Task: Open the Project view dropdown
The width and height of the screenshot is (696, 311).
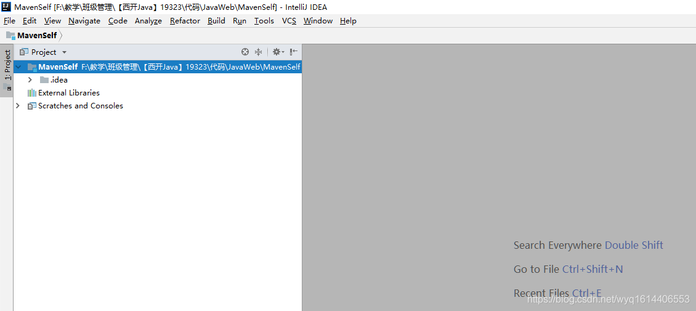Action: 44,52
